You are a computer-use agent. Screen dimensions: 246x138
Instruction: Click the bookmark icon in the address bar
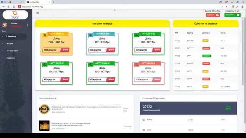click(226, 7)
